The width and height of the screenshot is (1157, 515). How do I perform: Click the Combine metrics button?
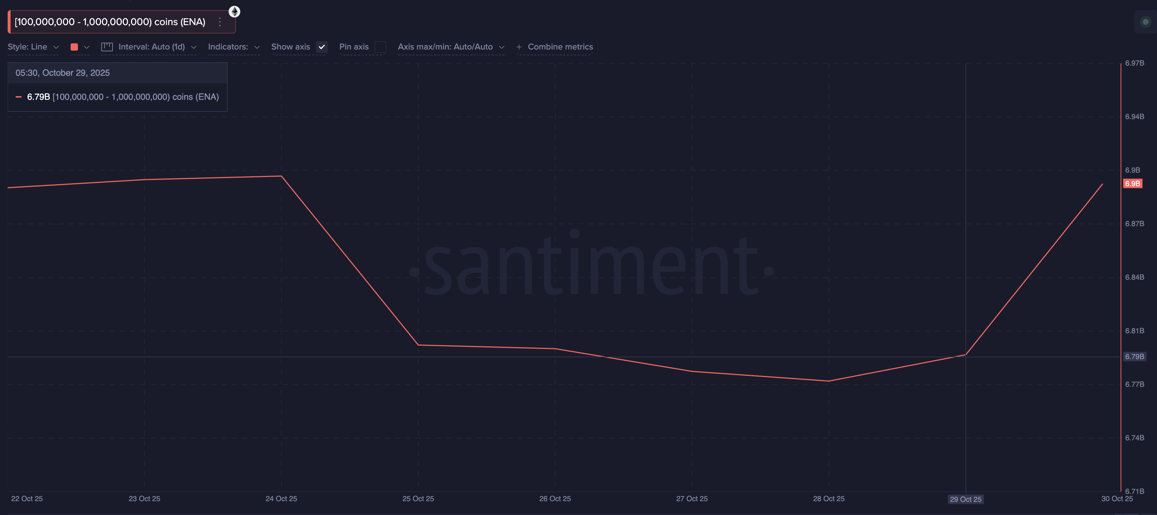[x=560, y=46]
